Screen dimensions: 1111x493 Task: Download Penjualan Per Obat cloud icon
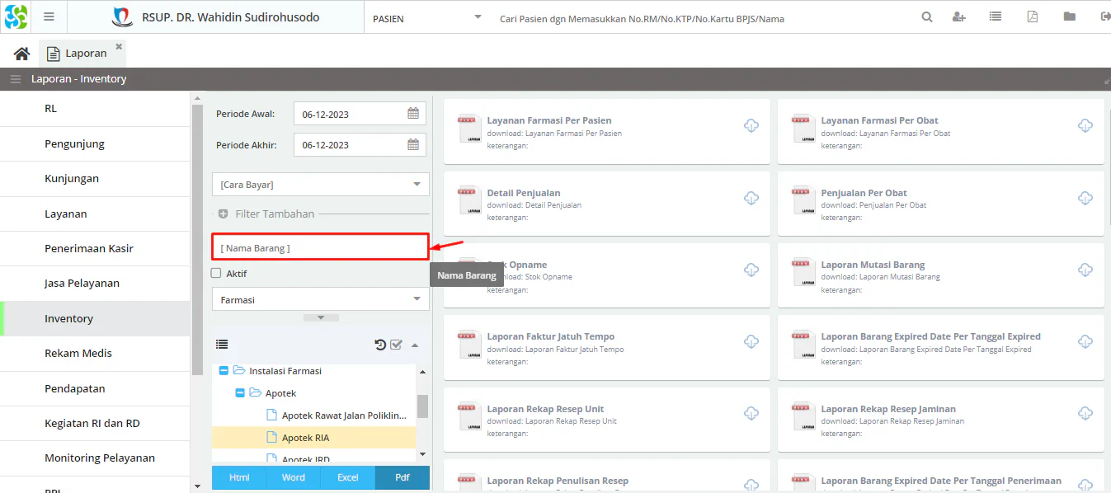[x=1085, y=198]
